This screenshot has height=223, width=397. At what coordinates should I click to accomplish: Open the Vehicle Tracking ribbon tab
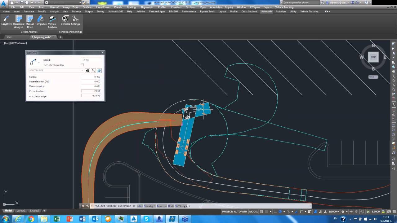[x=309, y=11]
